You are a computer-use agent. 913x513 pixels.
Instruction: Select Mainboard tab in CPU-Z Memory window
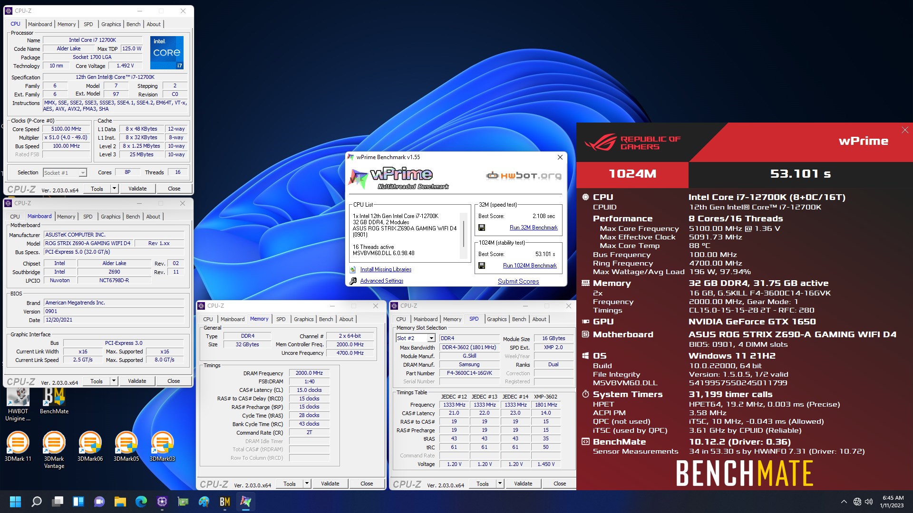pos(233,319)
